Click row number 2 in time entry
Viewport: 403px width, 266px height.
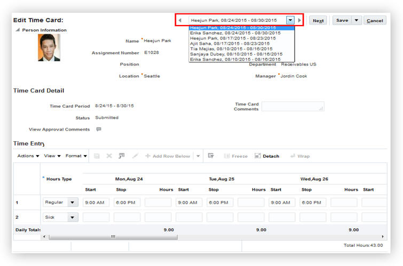[17, 217]
